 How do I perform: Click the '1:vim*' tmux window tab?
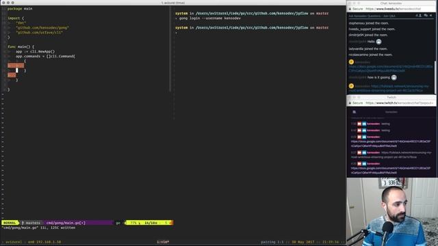pos(163,242)
